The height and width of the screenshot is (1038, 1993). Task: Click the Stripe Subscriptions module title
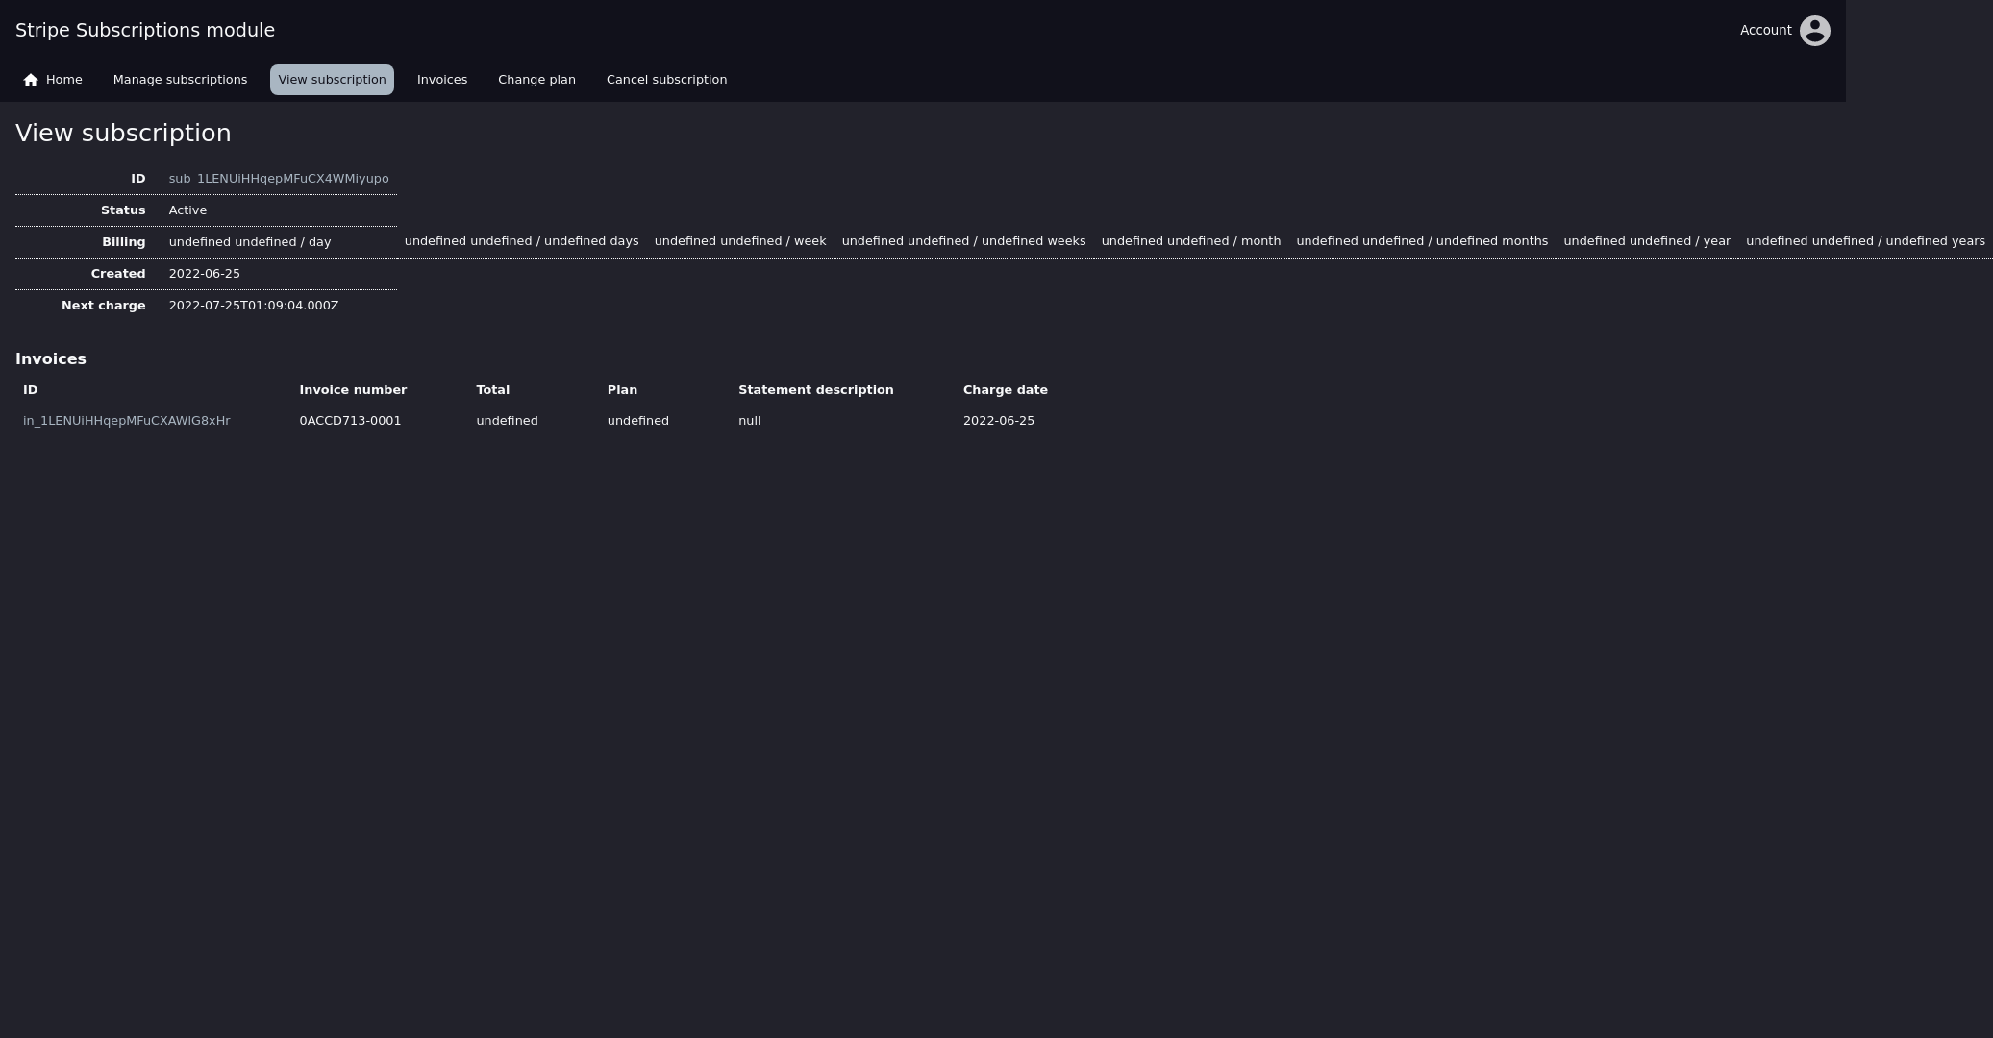click(x=145, y=30)
